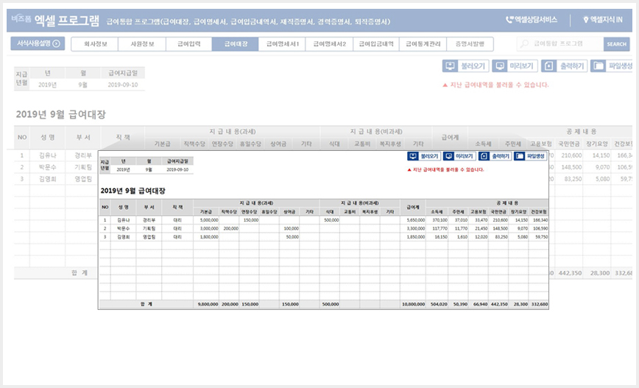This screenshot has height=388, width=639.
Task: Click the 비즈폼 logo
Action: (x=21, y=18)
